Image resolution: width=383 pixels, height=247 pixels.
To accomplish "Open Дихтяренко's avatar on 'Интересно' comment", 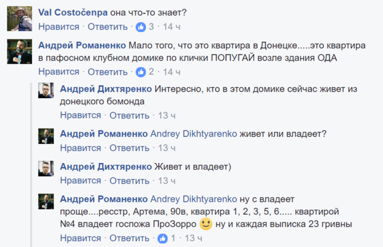I will coord(47,90).
